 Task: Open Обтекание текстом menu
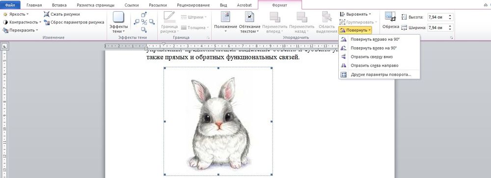[x=249, y=23]
